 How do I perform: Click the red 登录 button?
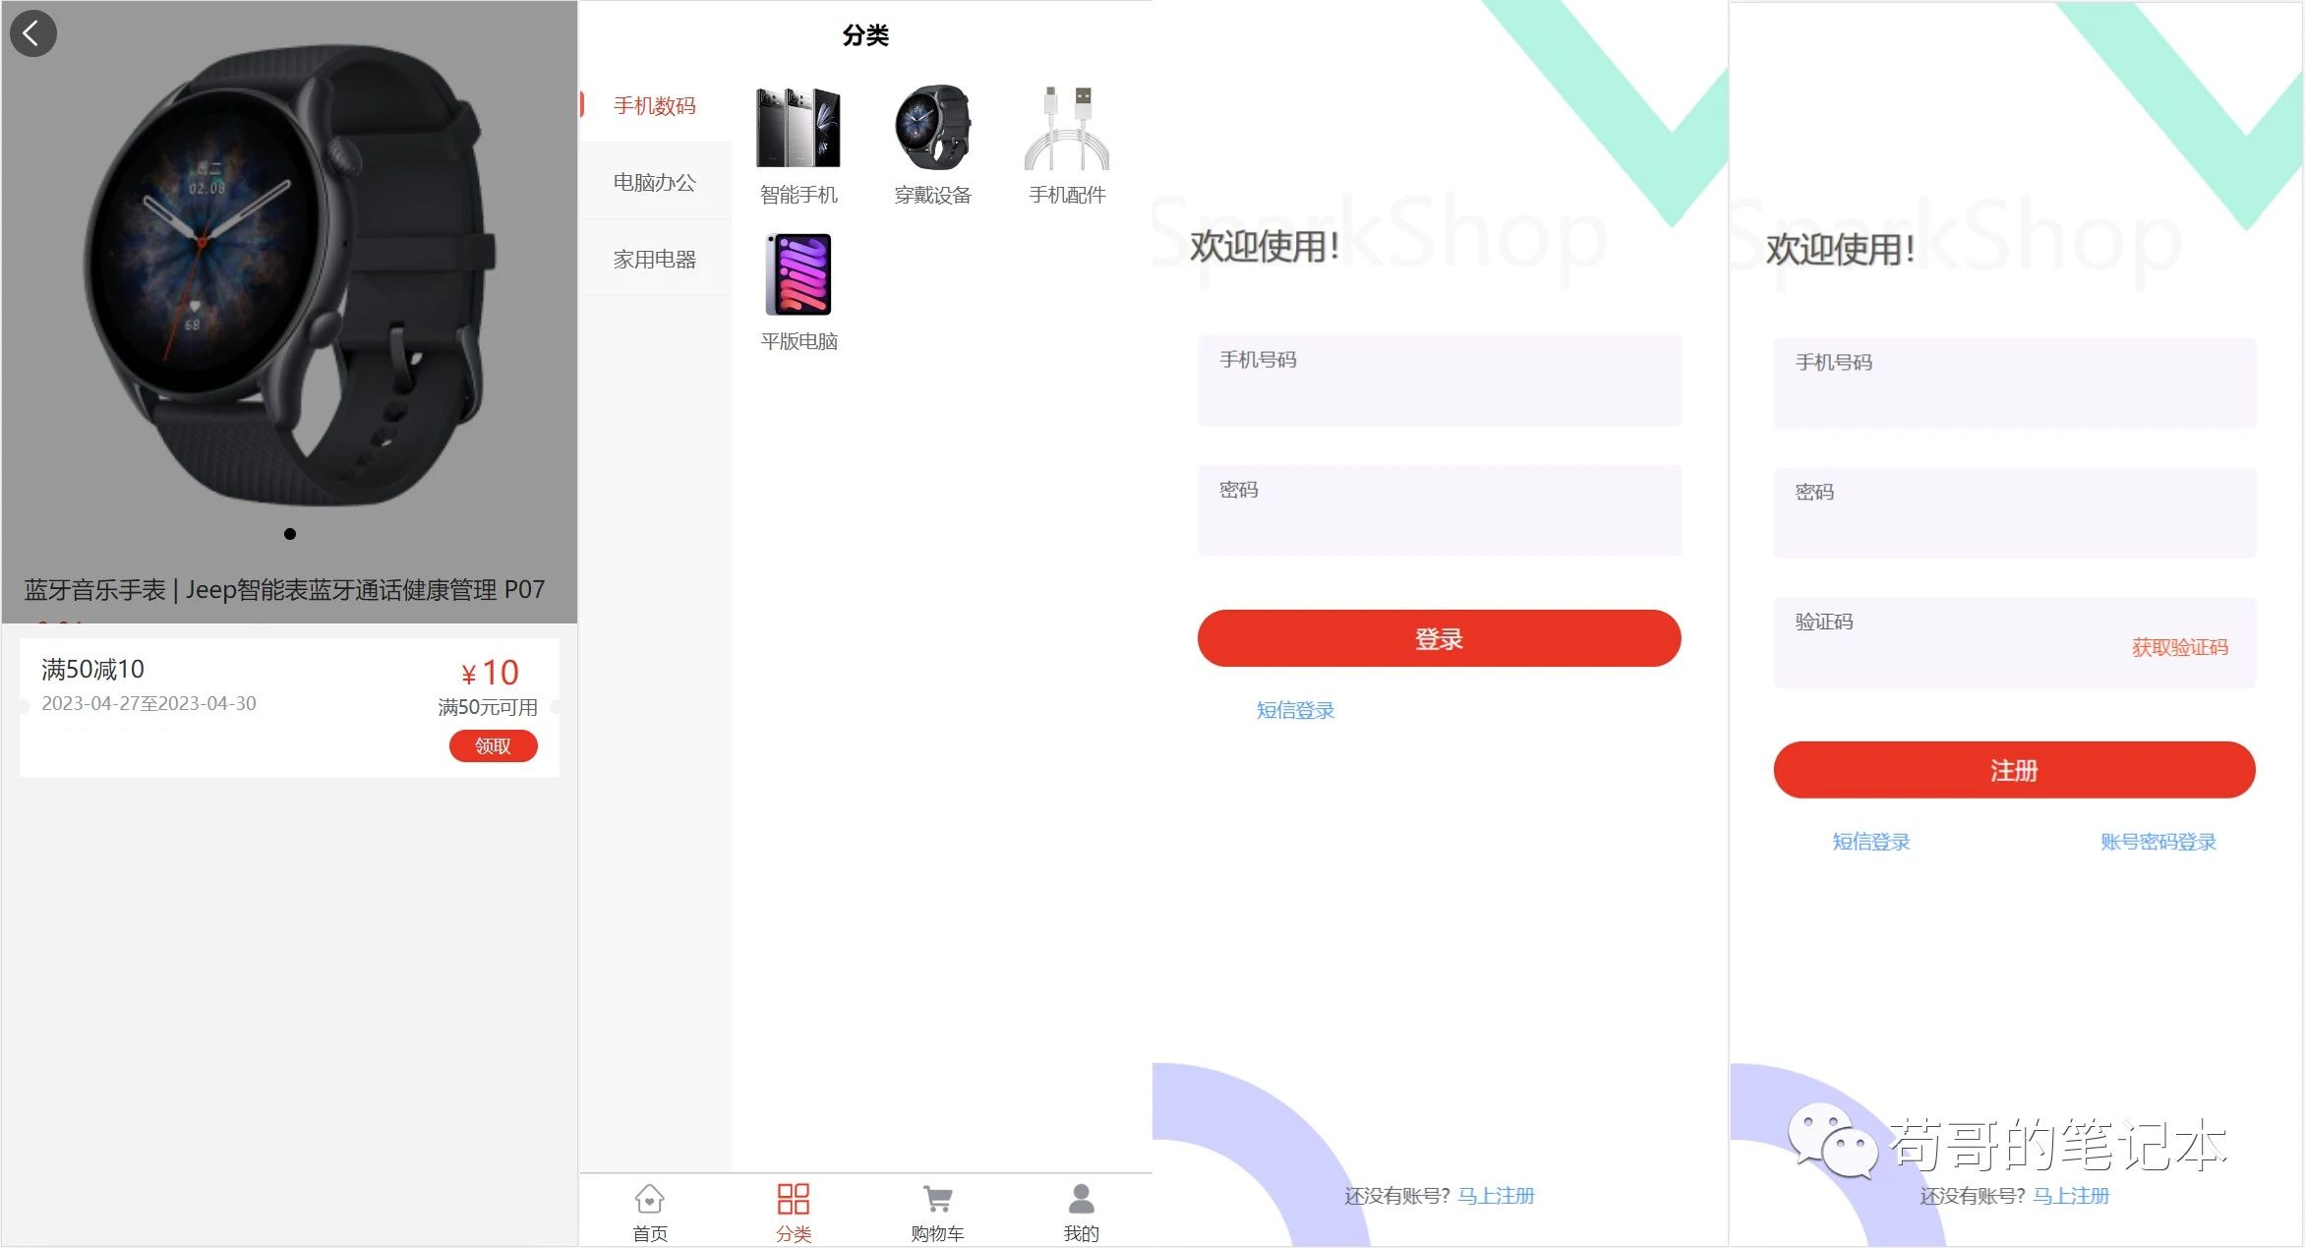[1439, 638]
